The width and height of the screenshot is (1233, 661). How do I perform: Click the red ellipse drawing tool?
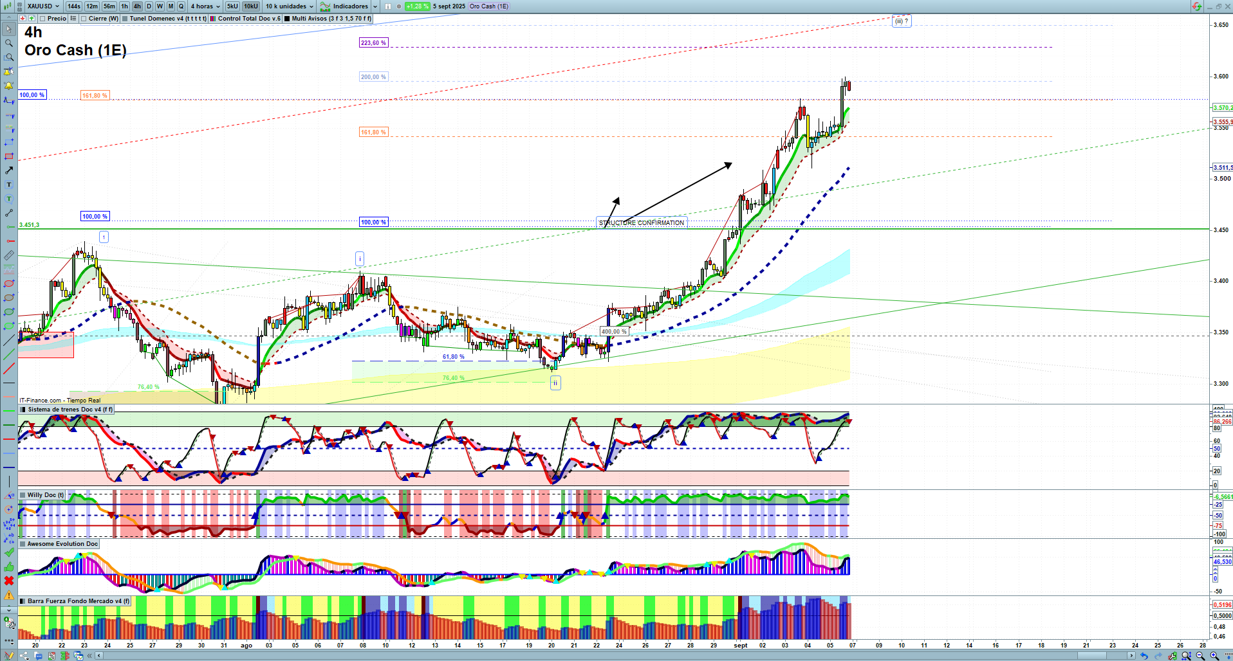[9, 284]
